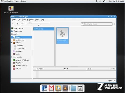Click the Search your music field
This screenshot has width=125, height=93.
pyautogui.click(x=97, y=24)
